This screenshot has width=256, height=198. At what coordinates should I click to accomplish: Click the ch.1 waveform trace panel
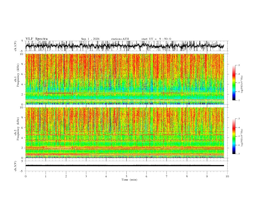coord(127,46)
